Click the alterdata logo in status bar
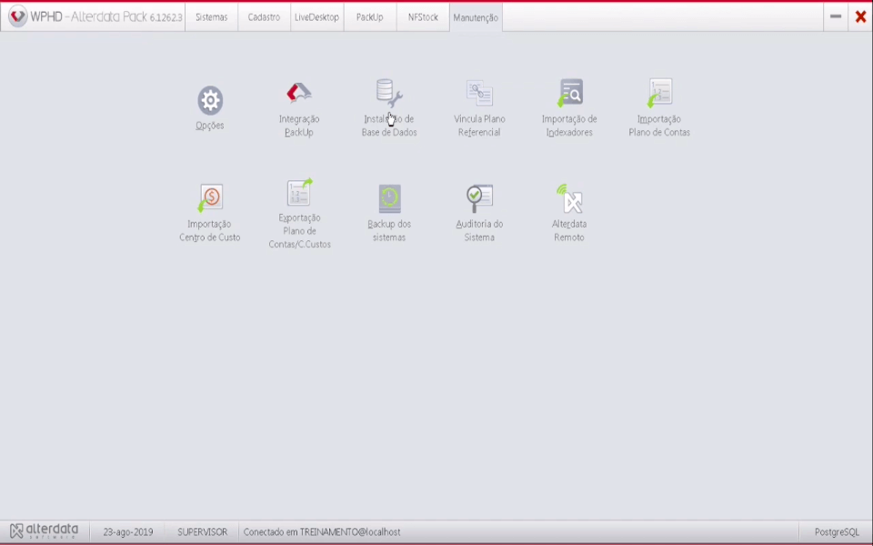Image resolution: width=873 pixels, height=546 pixels. 44,531
